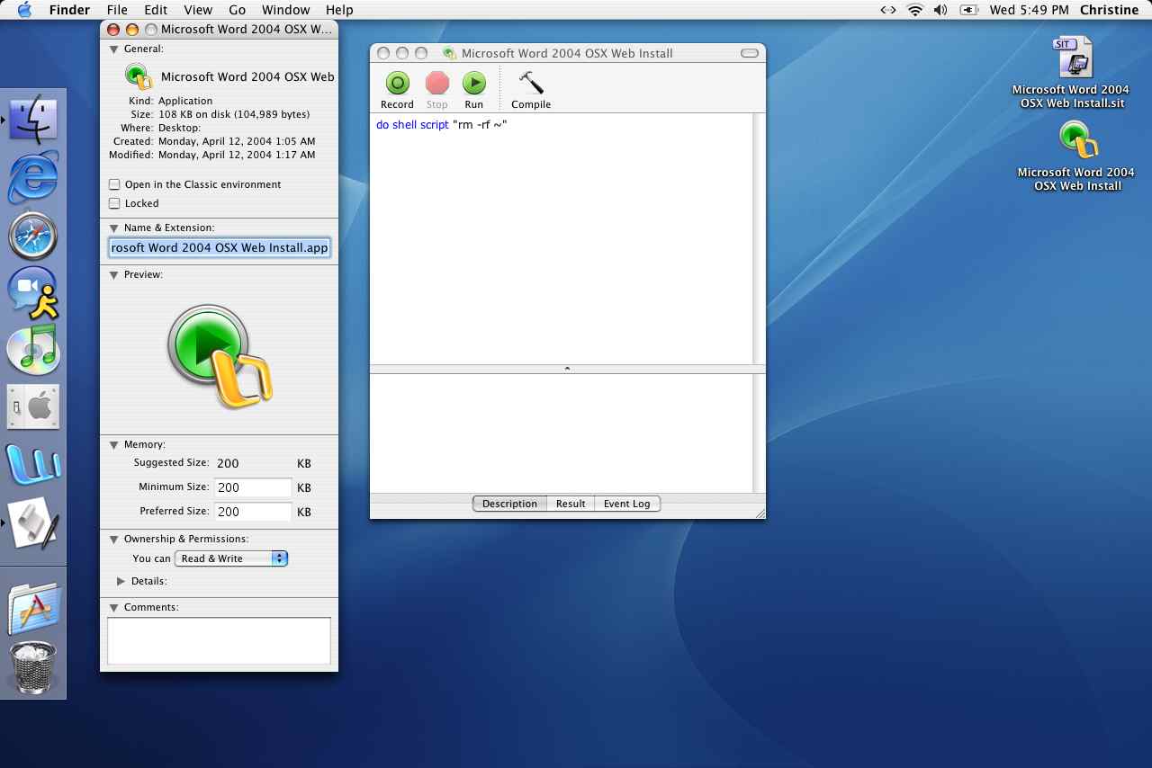Open the Trash in the Dock

(x=33, y=666)
